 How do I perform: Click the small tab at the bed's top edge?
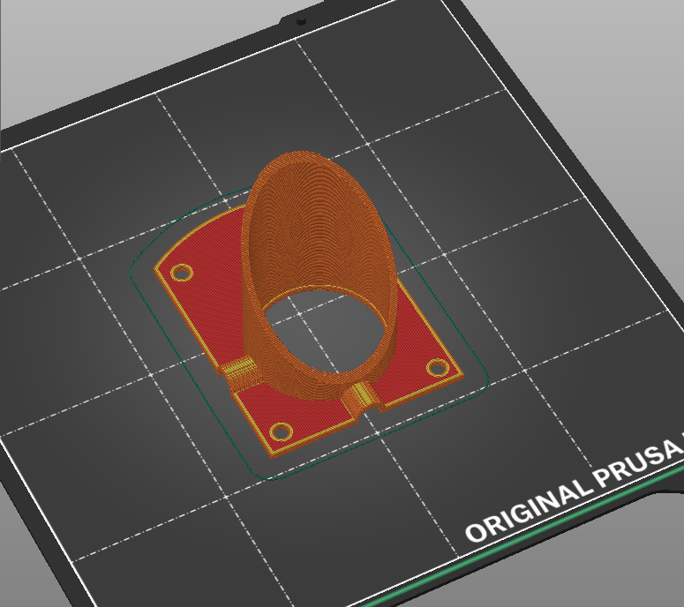coord(300,18)
